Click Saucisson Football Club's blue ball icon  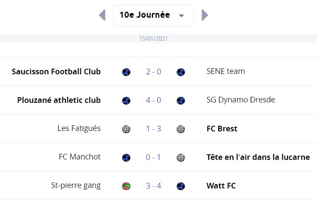[126, 72]
